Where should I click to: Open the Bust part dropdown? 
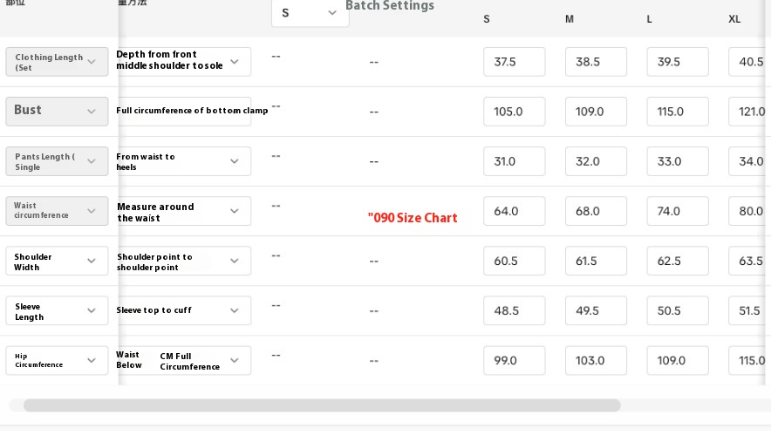(57, 111)
